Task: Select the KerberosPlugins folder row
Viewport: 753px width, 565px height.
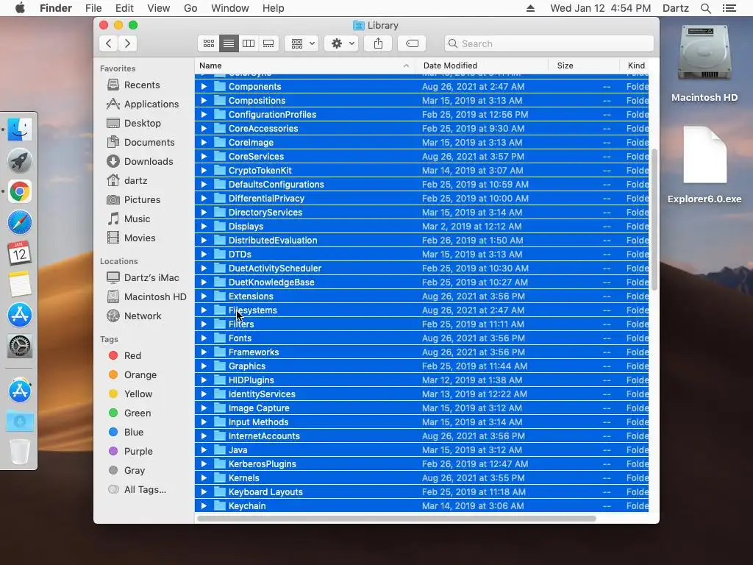Action: (421, 464)
